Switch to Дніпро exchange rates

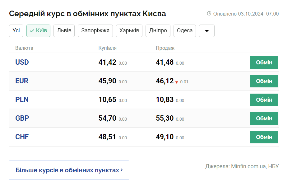point(158,31)
